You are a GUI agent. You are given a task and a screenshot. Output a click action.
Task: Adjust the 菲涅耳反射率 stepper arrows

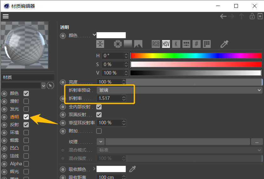(124, 123)
